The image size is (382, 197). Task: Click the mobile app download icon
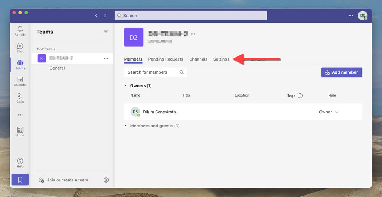click(x=20, y=180)
